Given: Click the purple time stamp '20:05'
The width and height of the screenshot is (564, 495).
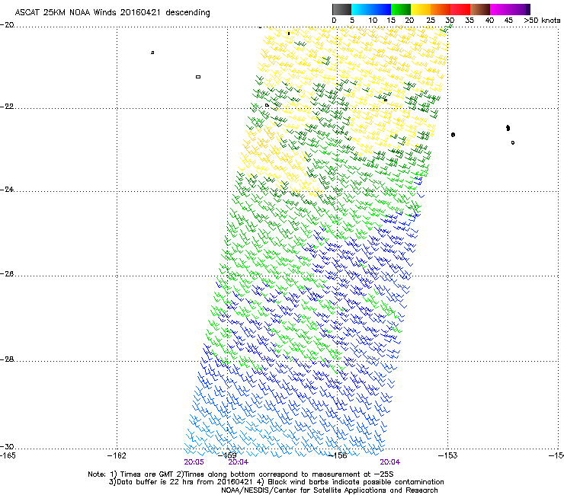Looking at the screenshot, I should [x=194, y=462].
